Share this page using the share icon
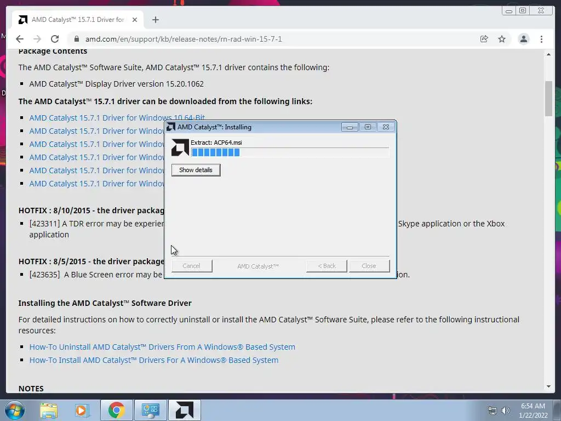This screenshot has width=561, height=421. click(x=484, y=39)
